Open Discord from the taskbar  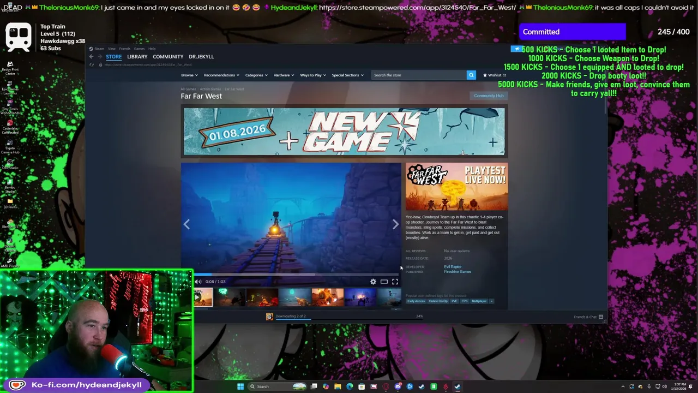coord(398,386)
